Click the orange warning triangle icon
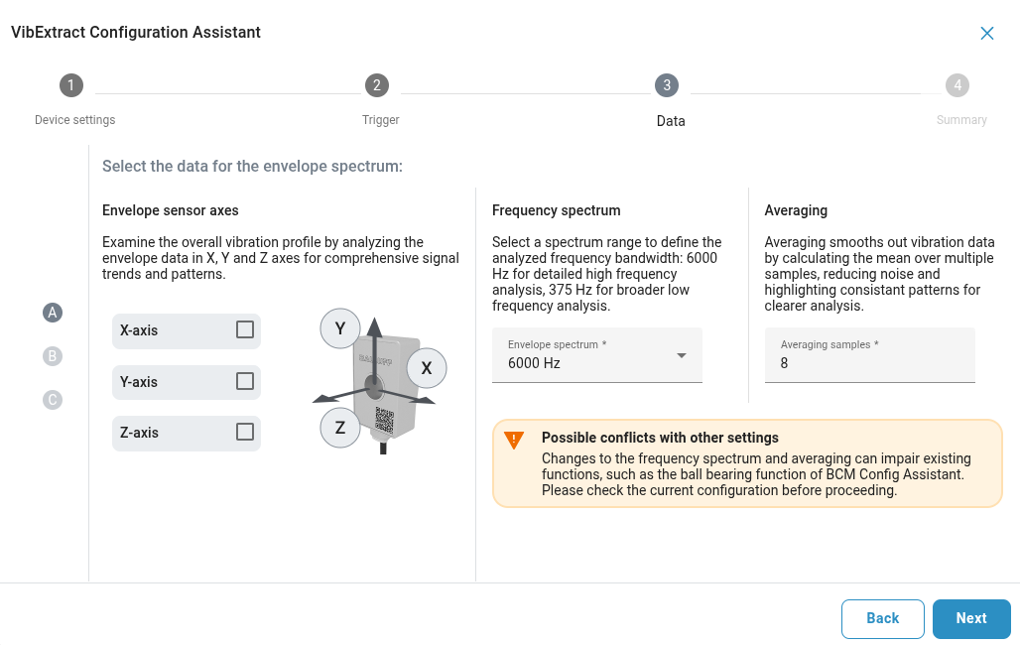Image resolution: width=1020 pixels, height=645 pixels. 514,440
